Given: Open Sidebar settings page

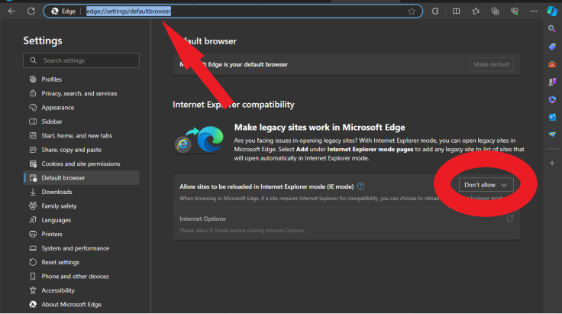Looking at the screenshot, I should point(82,121).
